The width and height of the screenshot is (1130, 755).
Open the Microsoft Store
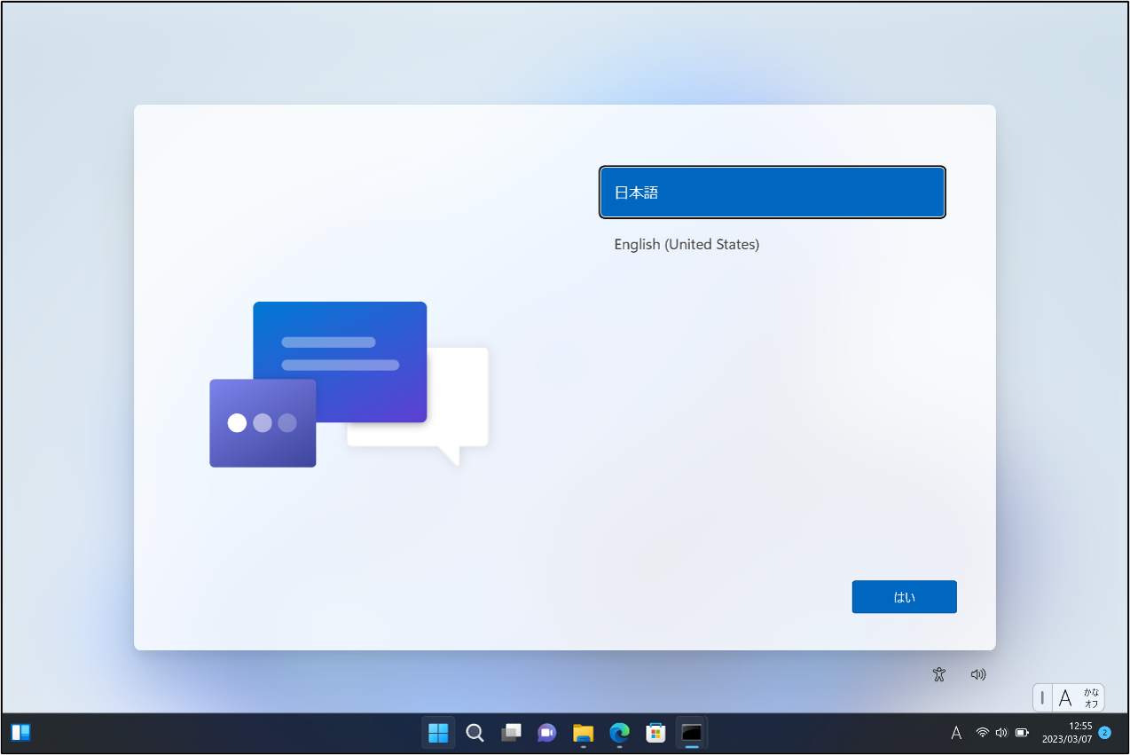point(655,732)
